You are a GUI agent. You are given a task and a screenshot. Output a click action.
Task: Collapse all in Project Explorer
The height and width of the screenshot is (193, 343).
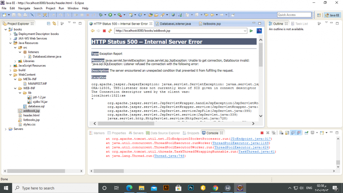[x=49, y=24]
